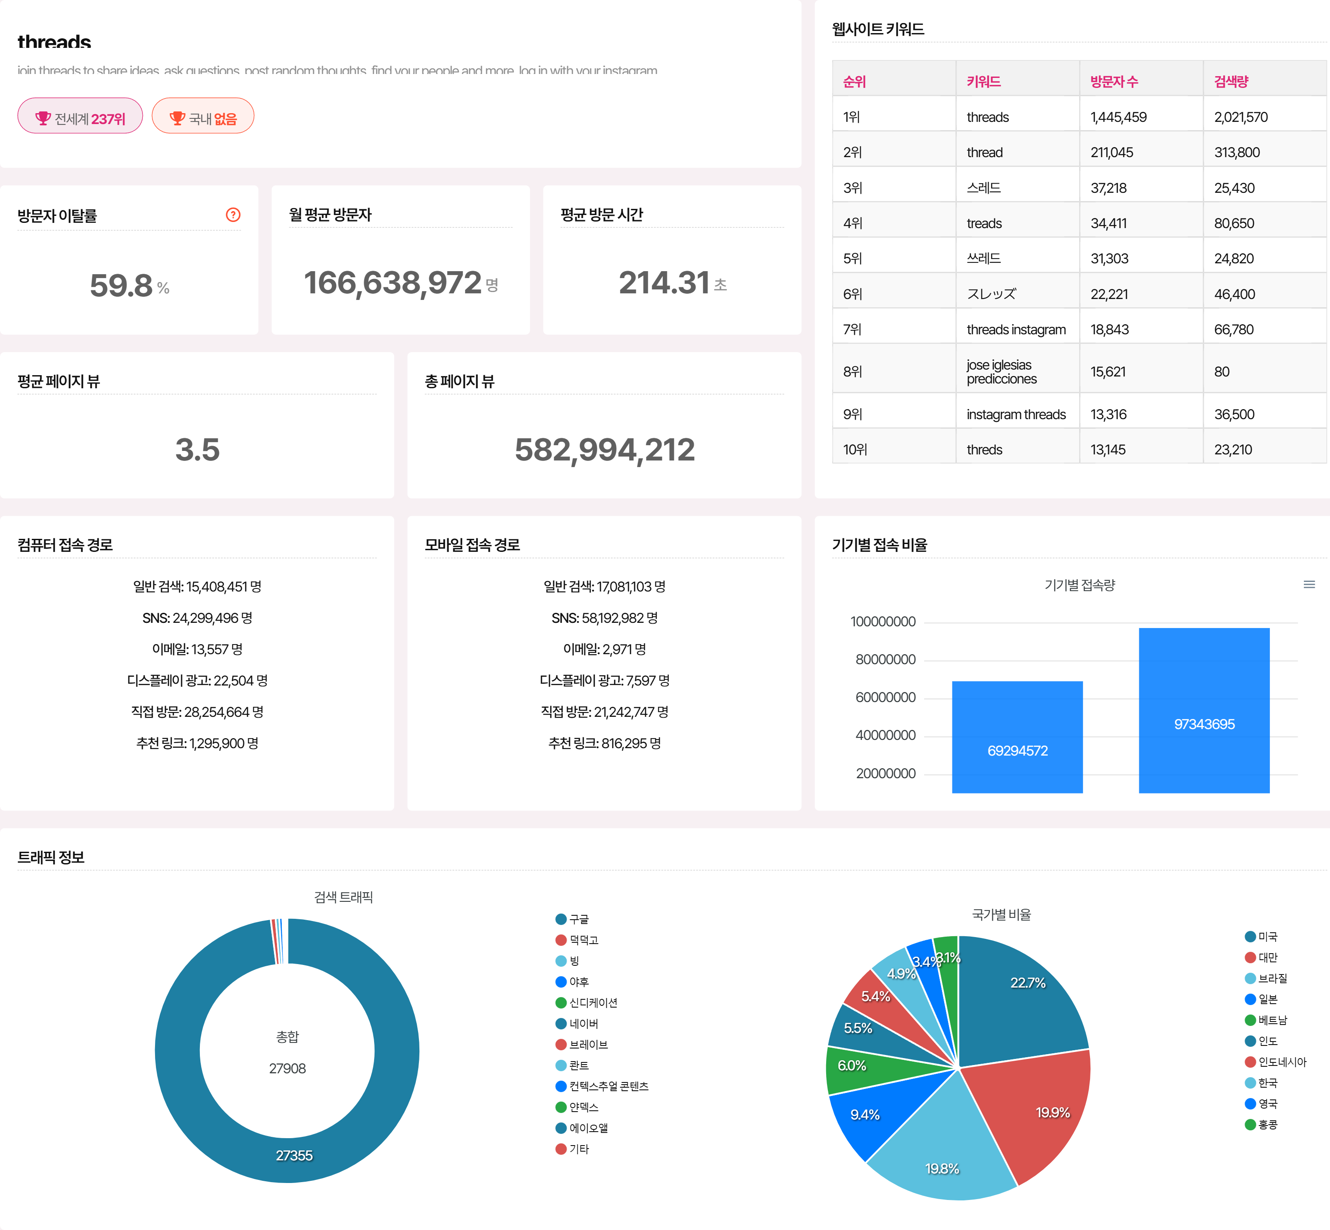1330x1230 pixels.
Task: Click the '총합 27908' donut center label
Action: pos(287,1052)
